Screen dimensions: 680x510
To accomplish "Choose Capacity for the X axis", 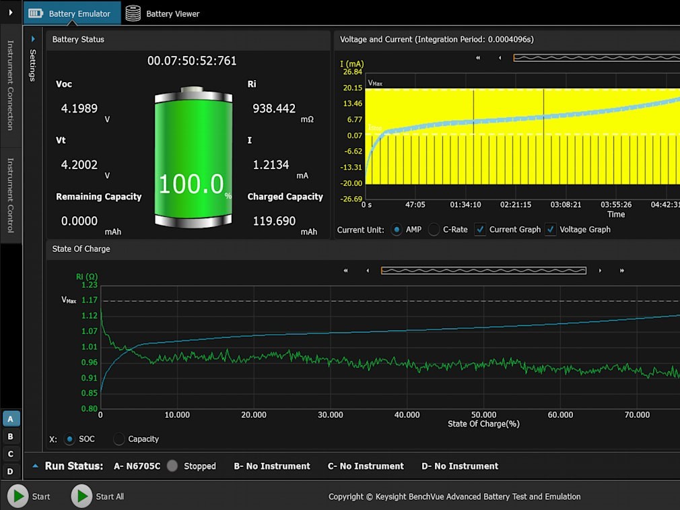I will pos(119,439).
